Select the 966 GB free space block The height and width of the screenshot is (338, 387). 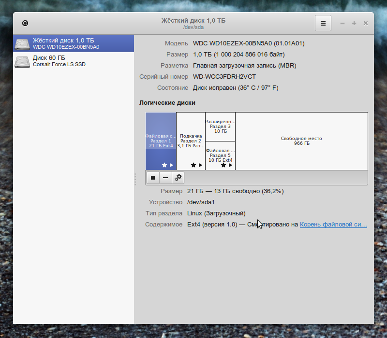click(301, 141)
